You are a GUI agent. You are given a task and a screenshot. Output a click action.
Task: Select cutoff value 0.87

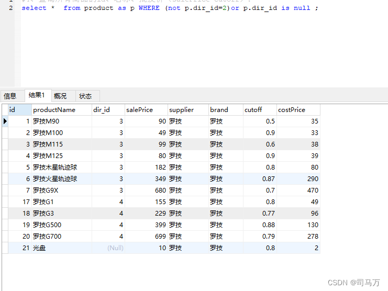point(260,179)
